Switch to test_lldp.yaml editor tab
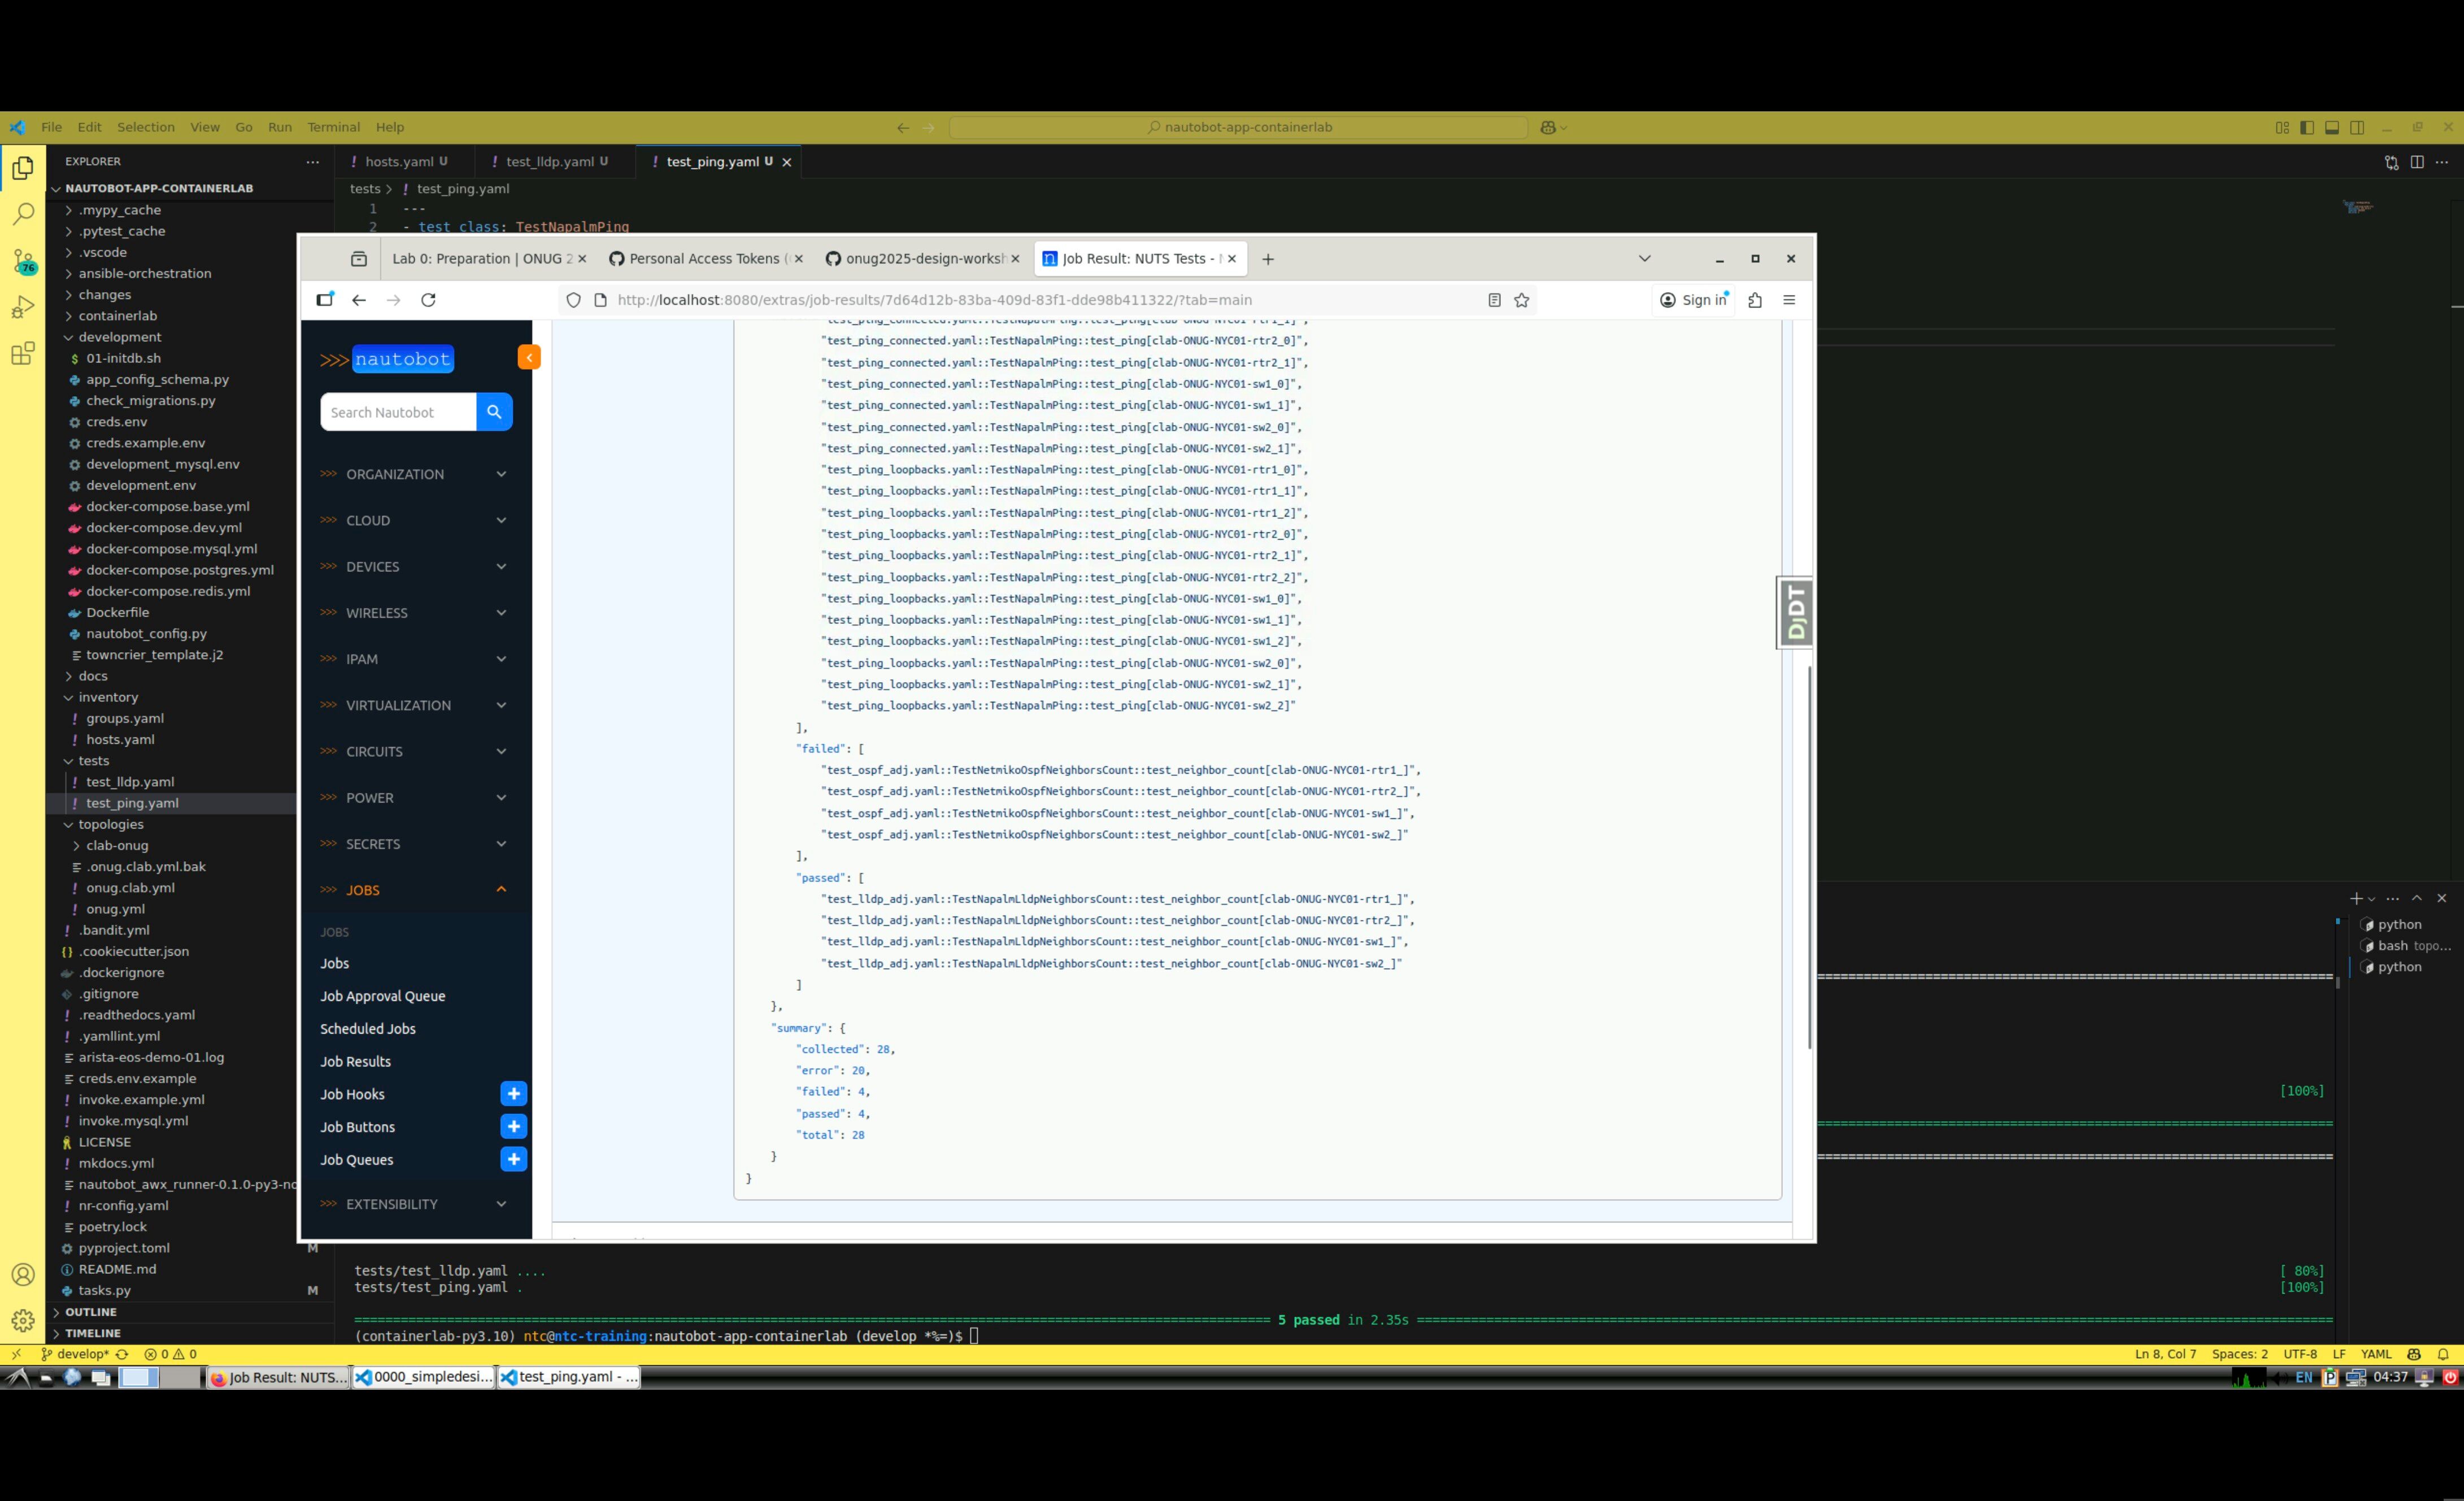This screenshot has height=1501, width=2464. [549, 161]
